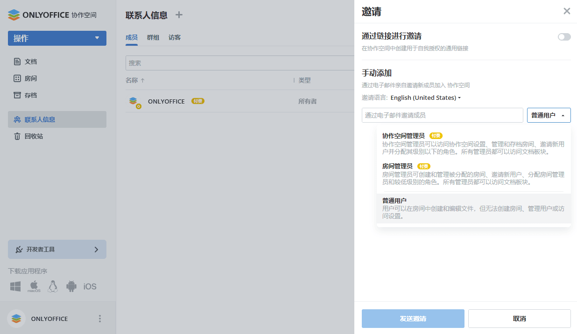Viewport: 577px width, 334px height.
Task: Open 文档 in the sidebar
Action: (57, 62)
